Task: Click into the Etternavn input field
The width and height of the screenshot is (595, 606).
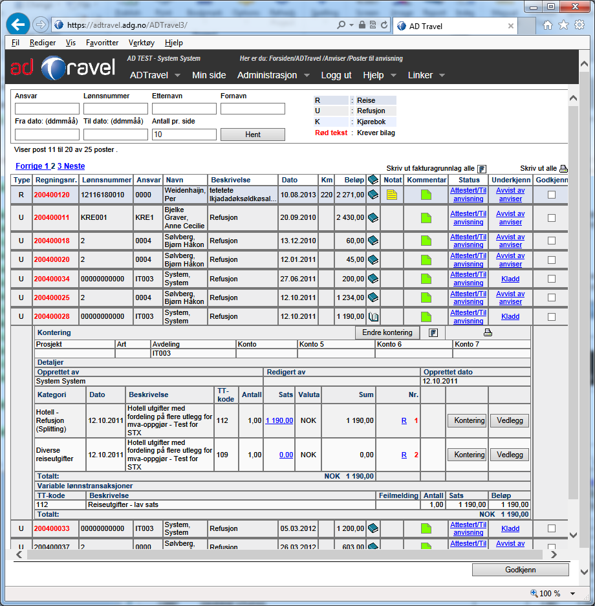Action: 184,109
